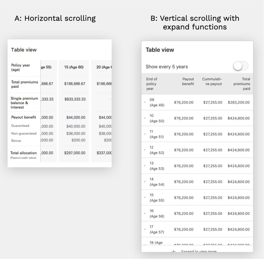Click the $200.00 bonus cell under 15 (Age 60)

tap(78, 140)
